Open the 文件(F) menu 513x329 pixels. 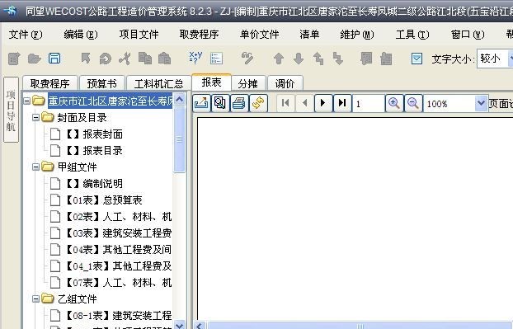point(26,35)
